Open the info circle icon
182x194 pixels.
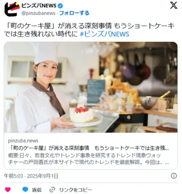pos(174,176)
